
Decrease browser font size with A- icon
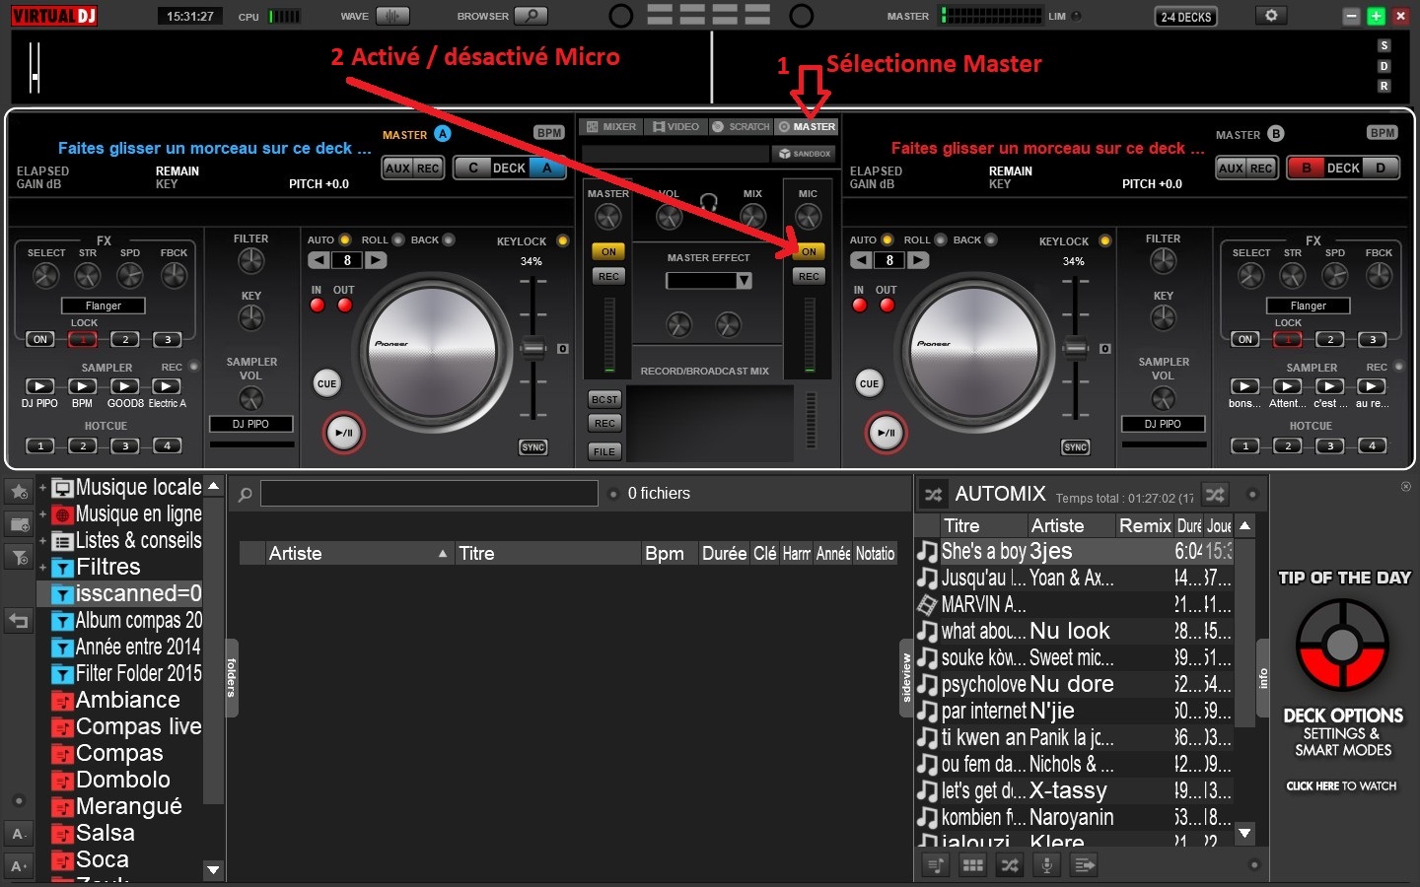pyautogui.click(x=19, y=834)
